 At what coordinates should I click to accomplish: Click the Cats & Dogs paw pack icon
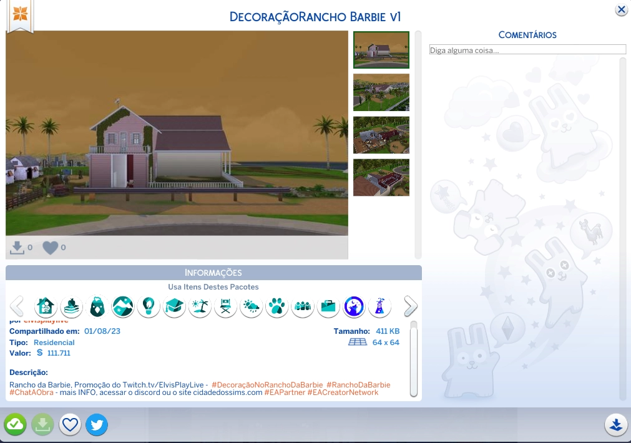pyautogui.click(x=276, y=306)
